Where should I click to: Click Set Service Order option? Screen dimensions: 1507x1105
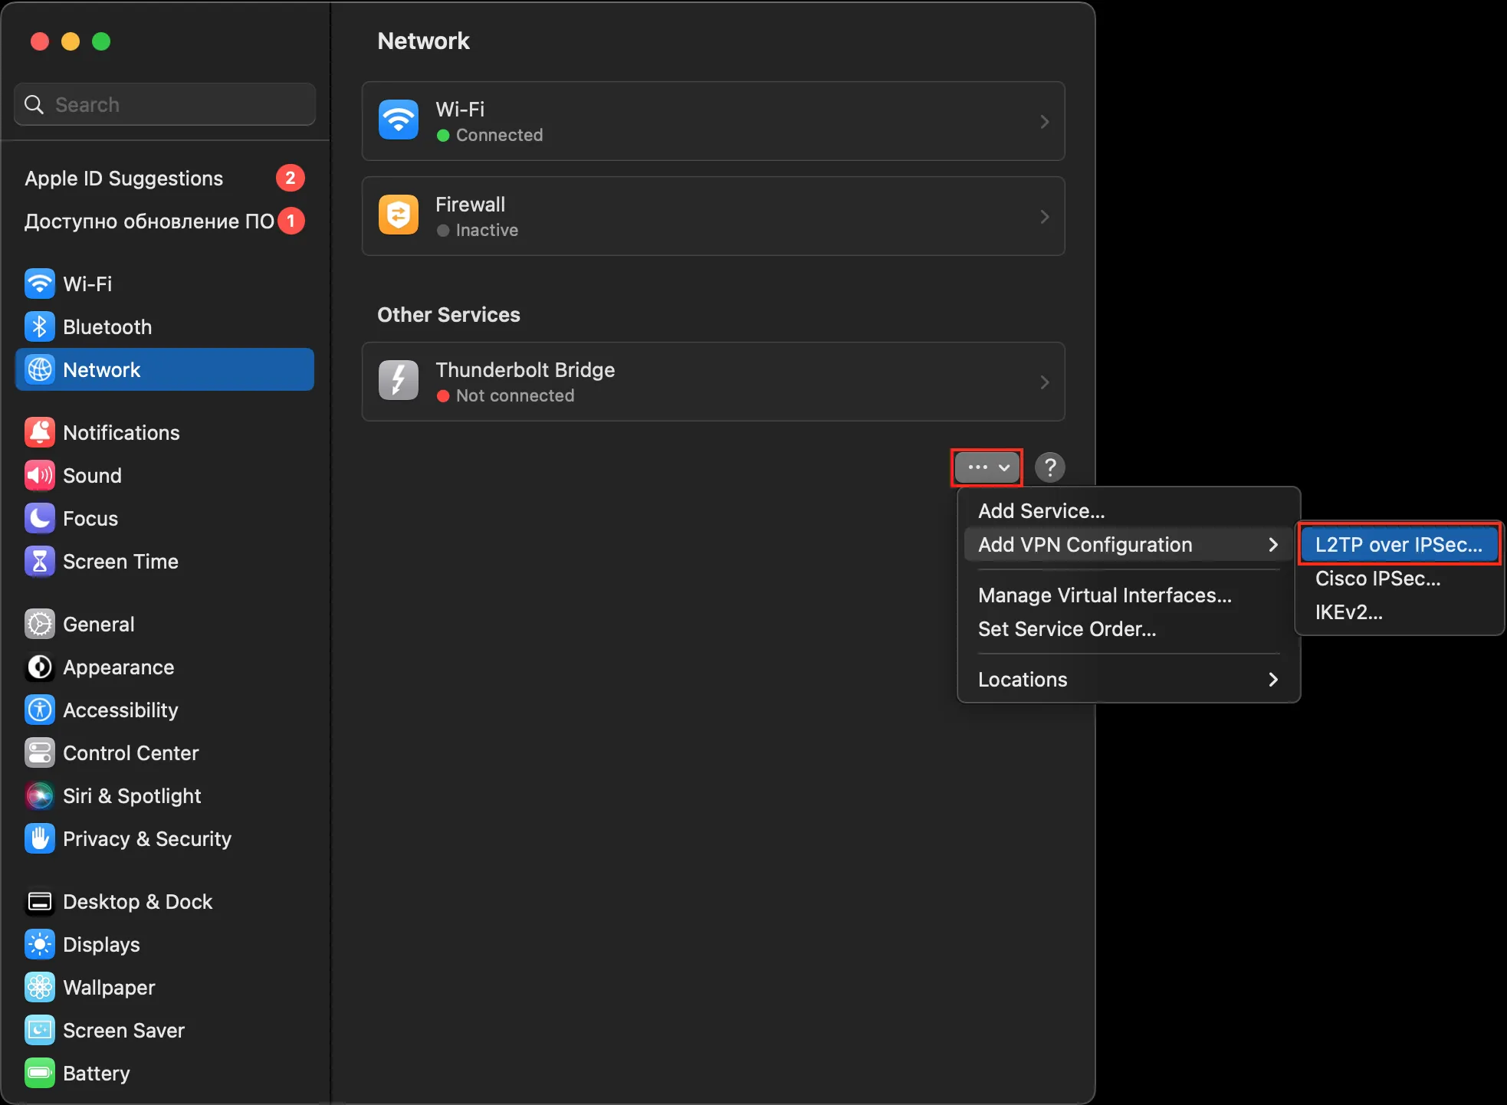pyautogui.click(x=1066, y=629)
